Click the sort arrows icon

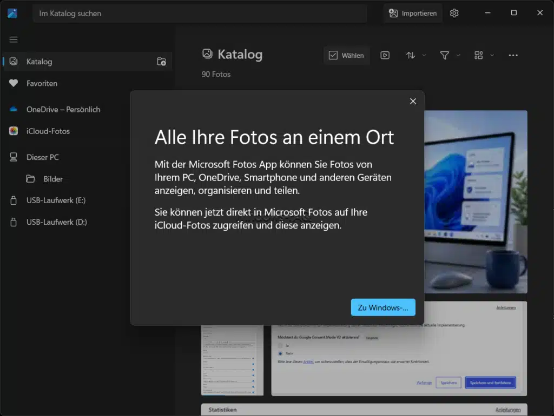tap(411, 56)
